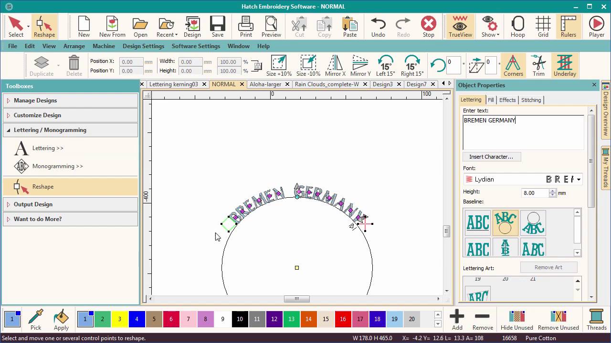Rotate Right 15 degrees
This screenshot has width=611, height=343.
[412, 65]
